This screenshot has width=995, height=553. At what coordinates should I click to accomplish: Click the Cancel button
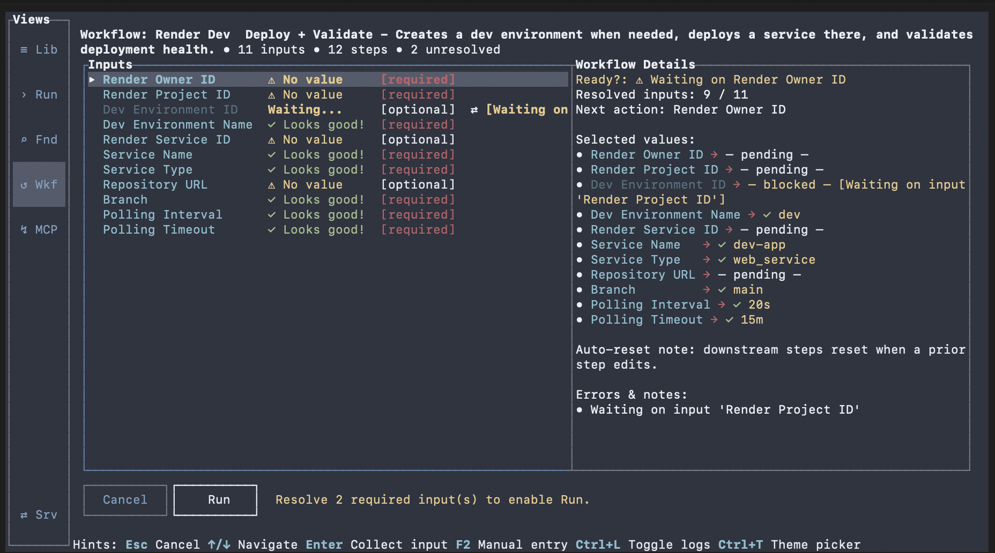coord(124,500)
